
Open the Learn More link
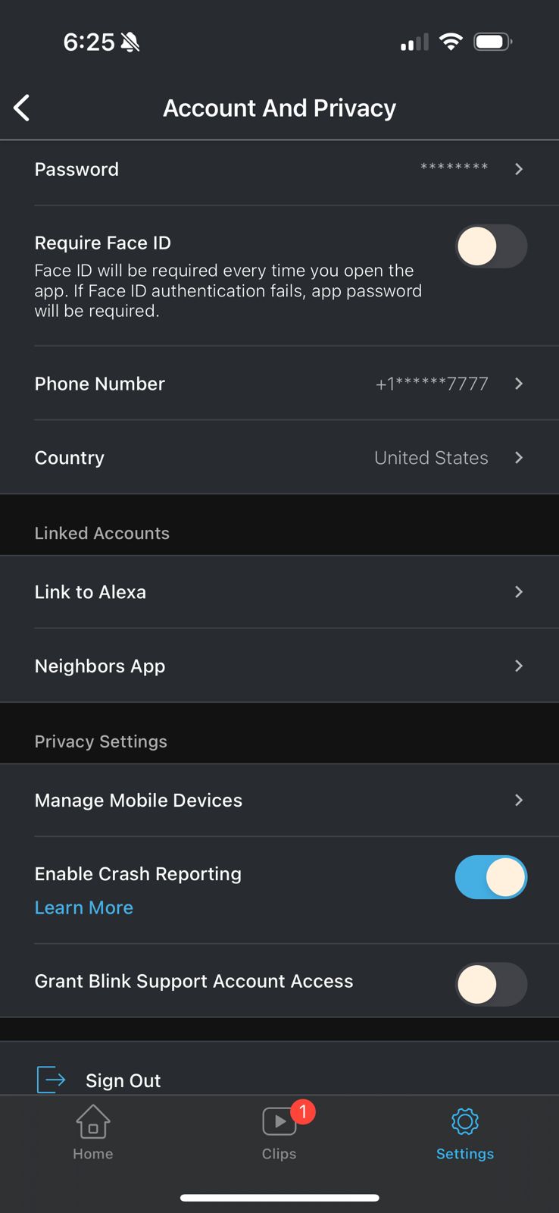coord(83,907)
